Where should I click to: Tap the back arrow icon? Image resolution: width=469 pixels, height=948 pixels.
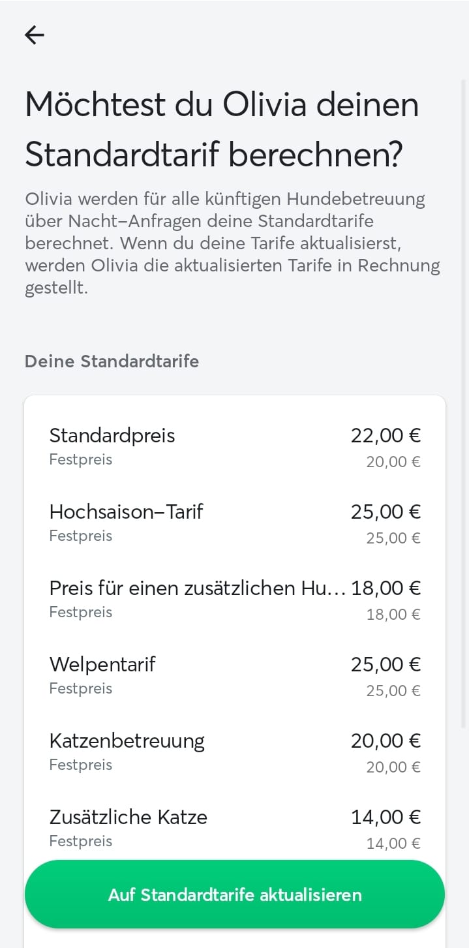[35, 35]
